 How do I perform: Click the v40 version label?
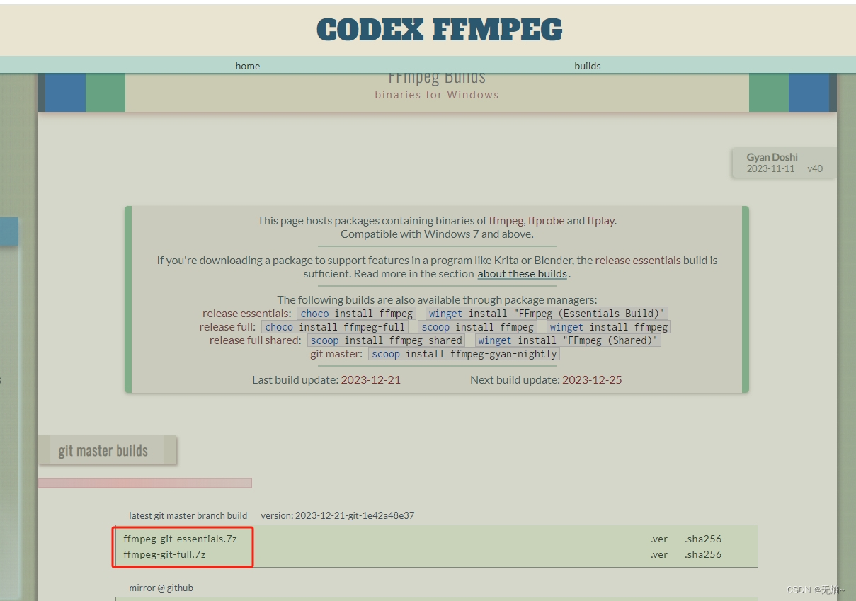[x=815, y=169]
